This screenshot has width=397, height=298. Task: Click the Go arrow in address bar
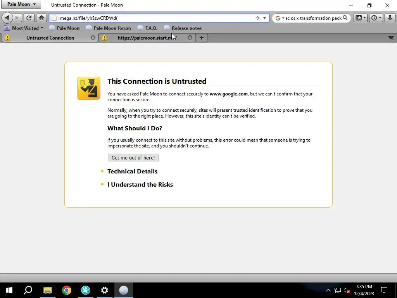(x=257, y=18)
